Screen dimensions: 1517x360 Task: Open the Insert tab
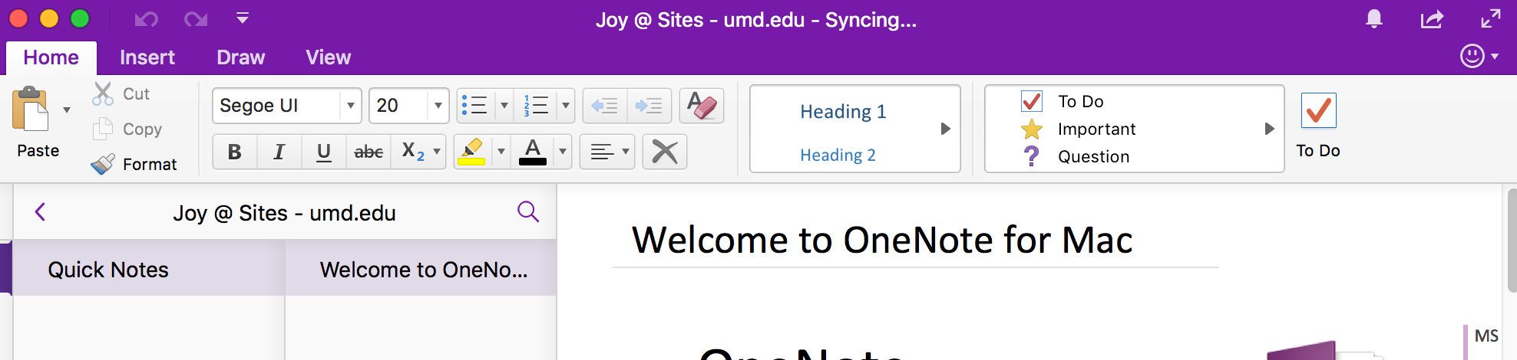147,57
